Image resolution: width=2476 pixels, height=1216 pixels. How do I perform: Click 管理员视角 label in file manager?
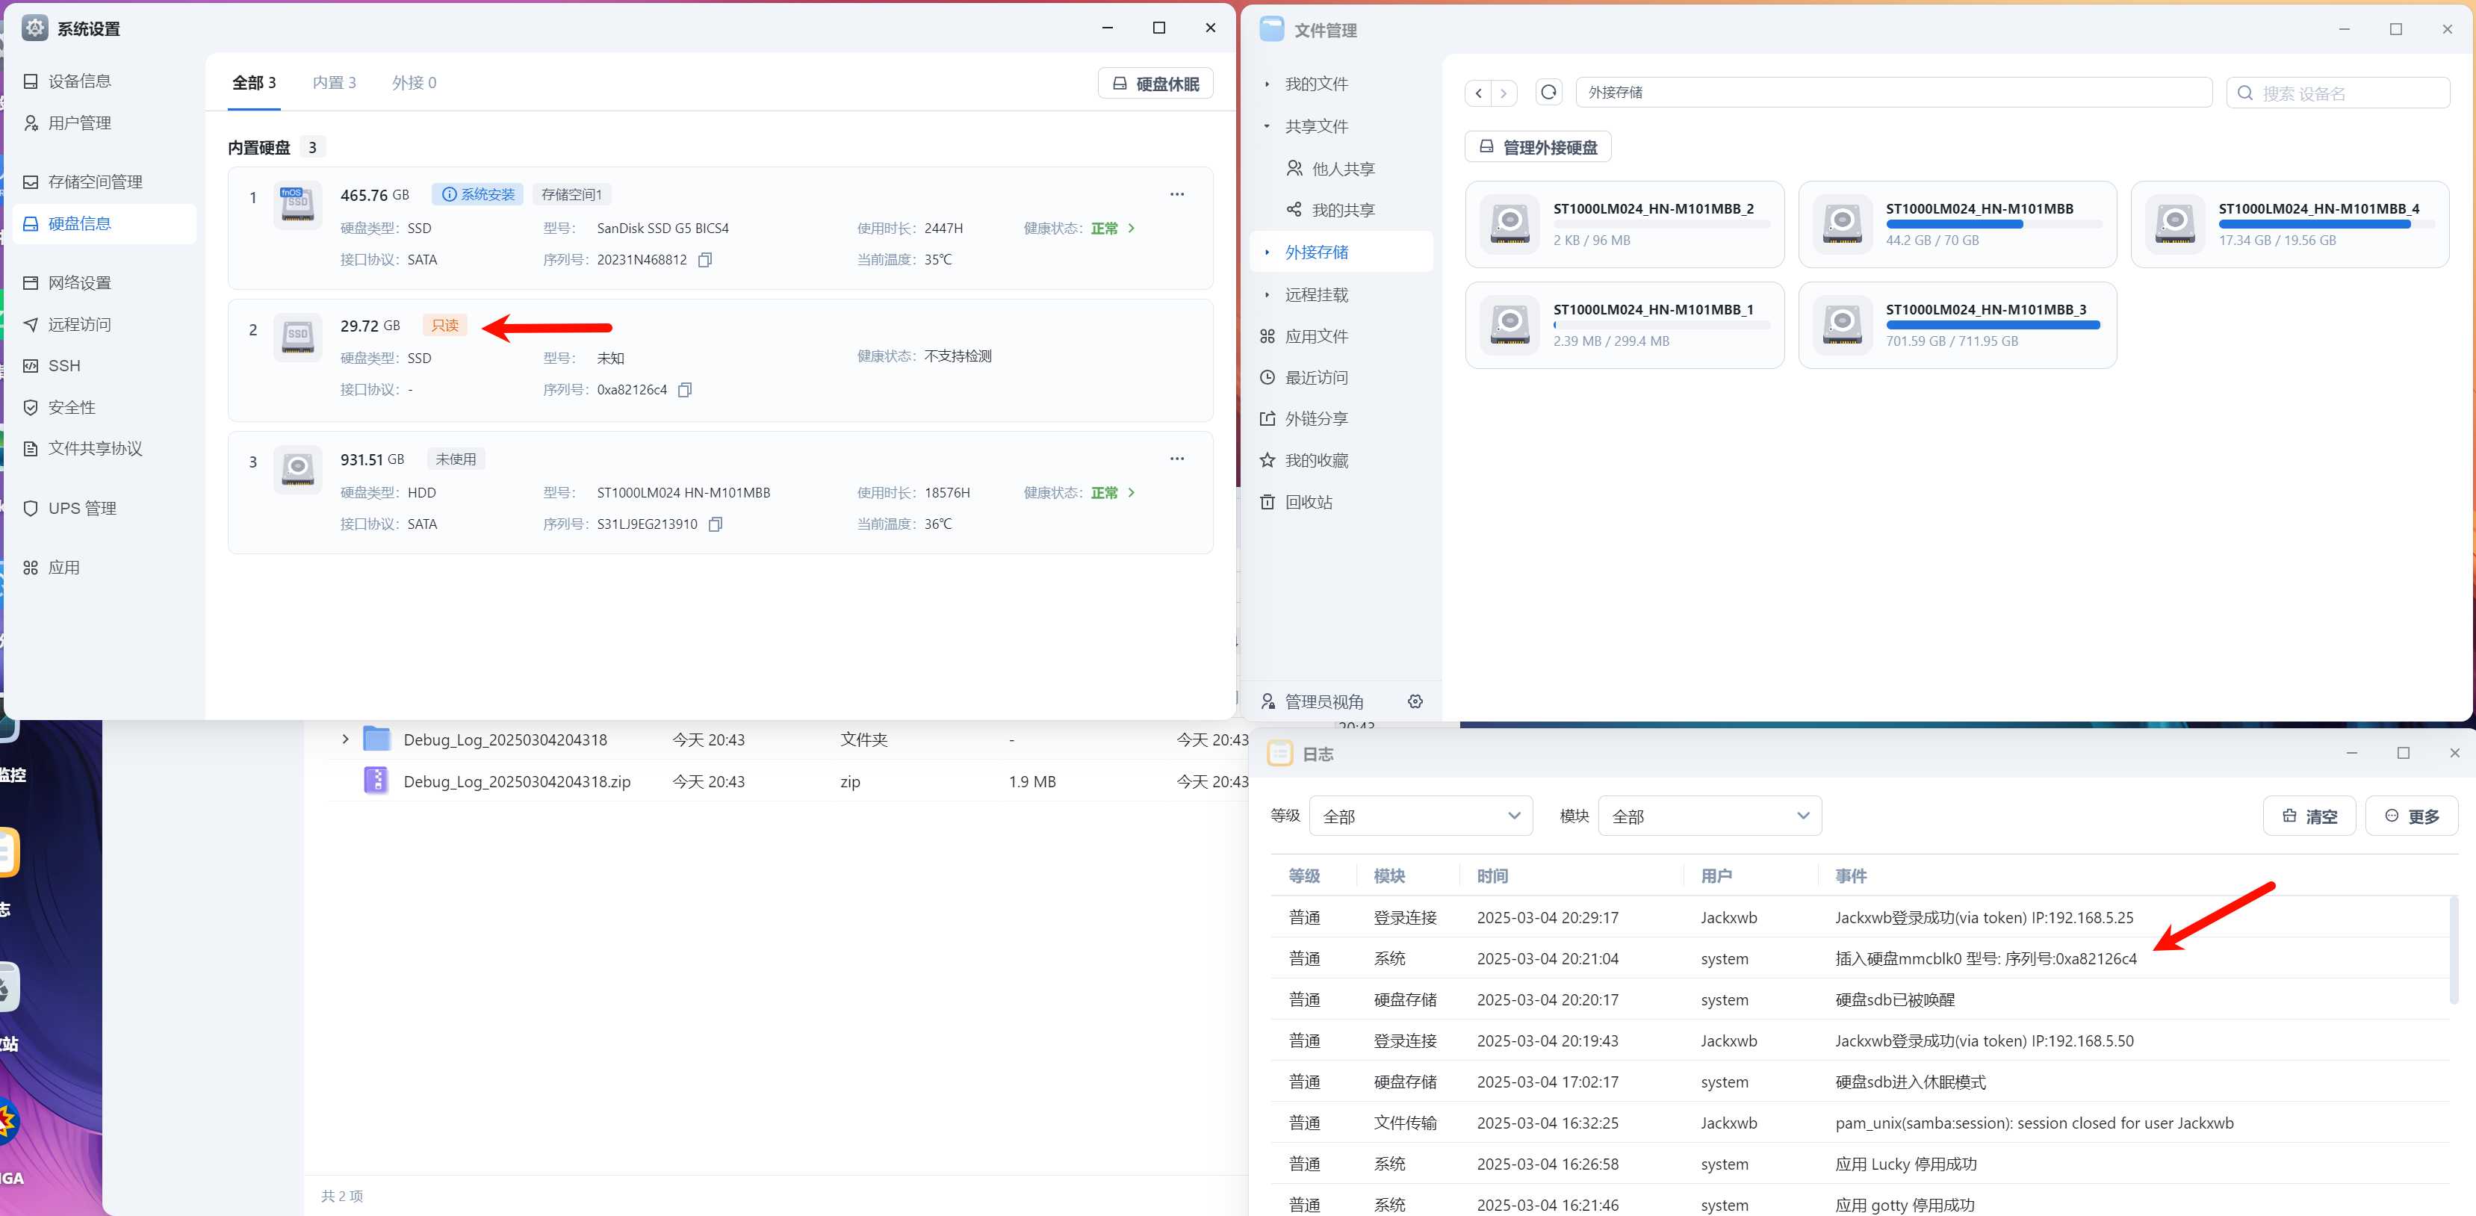(1324, 701)
